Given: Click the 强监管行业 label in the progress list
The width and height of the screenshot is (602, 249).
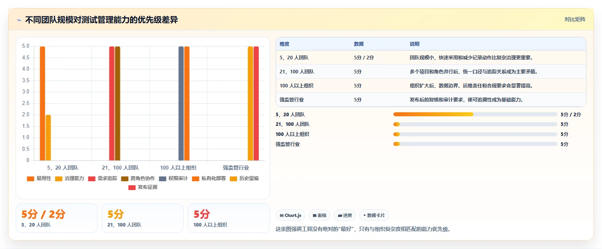Looking at the screenshot, I should pyautogui.click(x=288, y=144).
